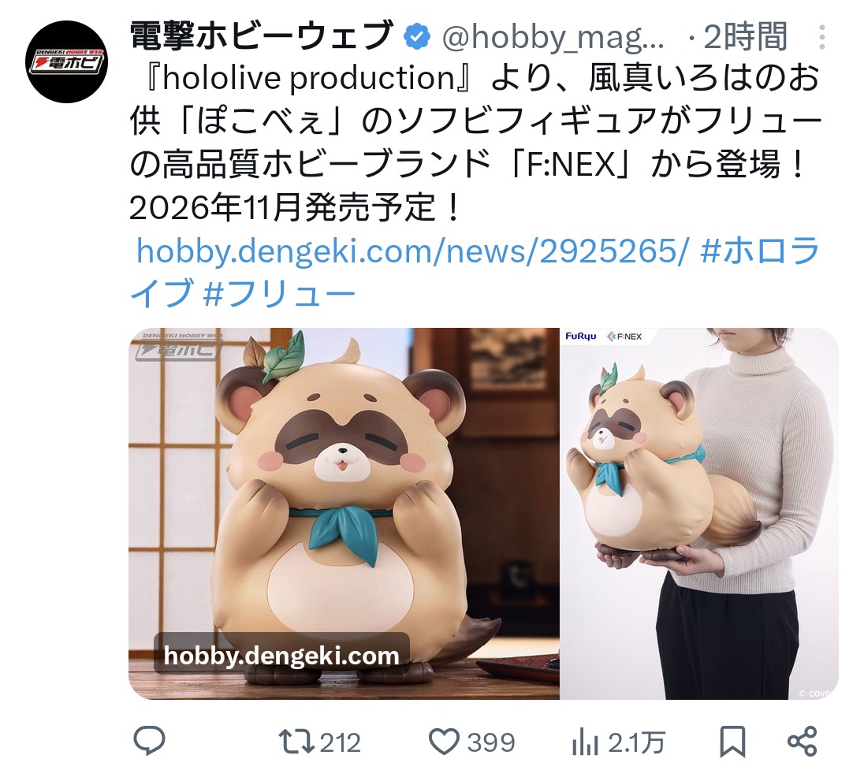
Task: Open the share icon
Action: [802, 742]
